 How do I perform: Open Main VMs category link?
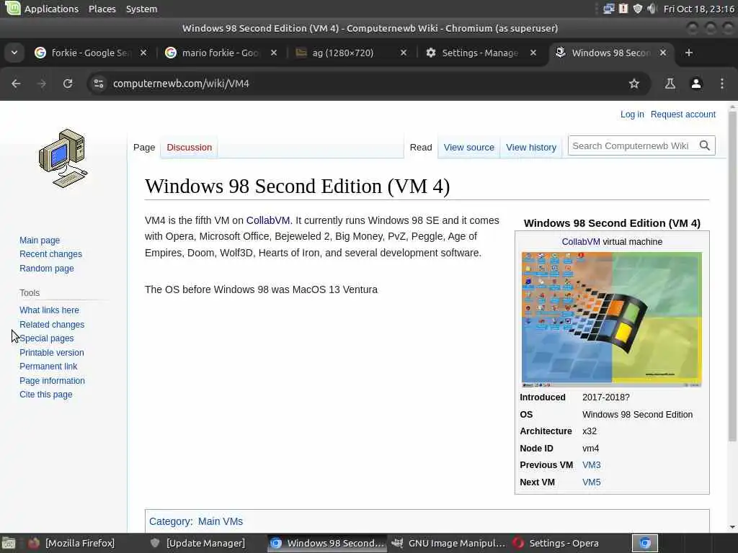pyautogui.click(x=221, y=521)
